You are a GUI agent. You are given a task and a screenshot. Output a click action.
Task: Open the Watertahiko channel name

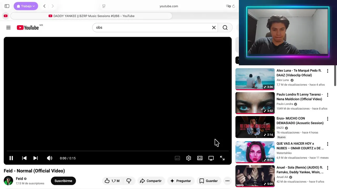tap(284, 153)
